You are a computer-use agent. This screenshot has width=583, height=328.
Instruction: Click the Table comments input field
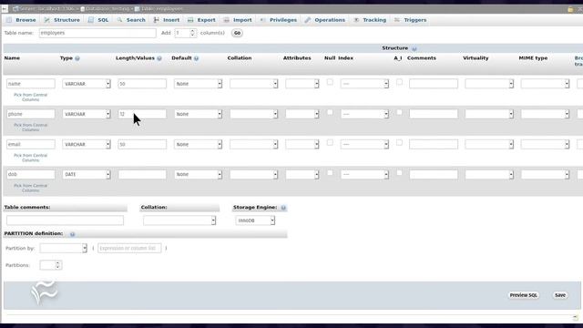click(65, 220)
